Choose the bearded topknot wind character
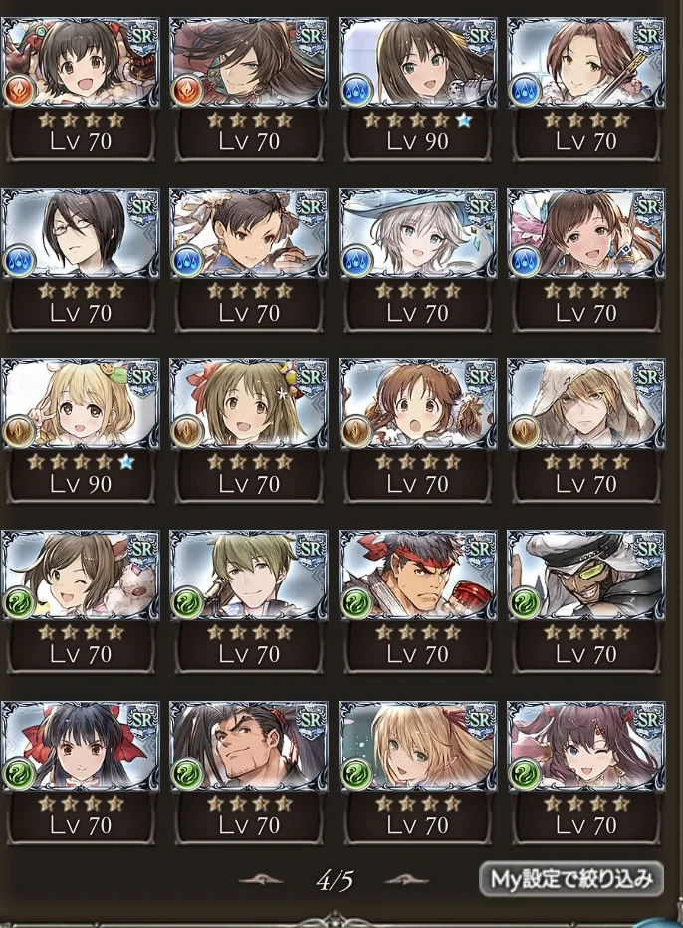Screen dimensions: 683x928 [x=249, y=747]
